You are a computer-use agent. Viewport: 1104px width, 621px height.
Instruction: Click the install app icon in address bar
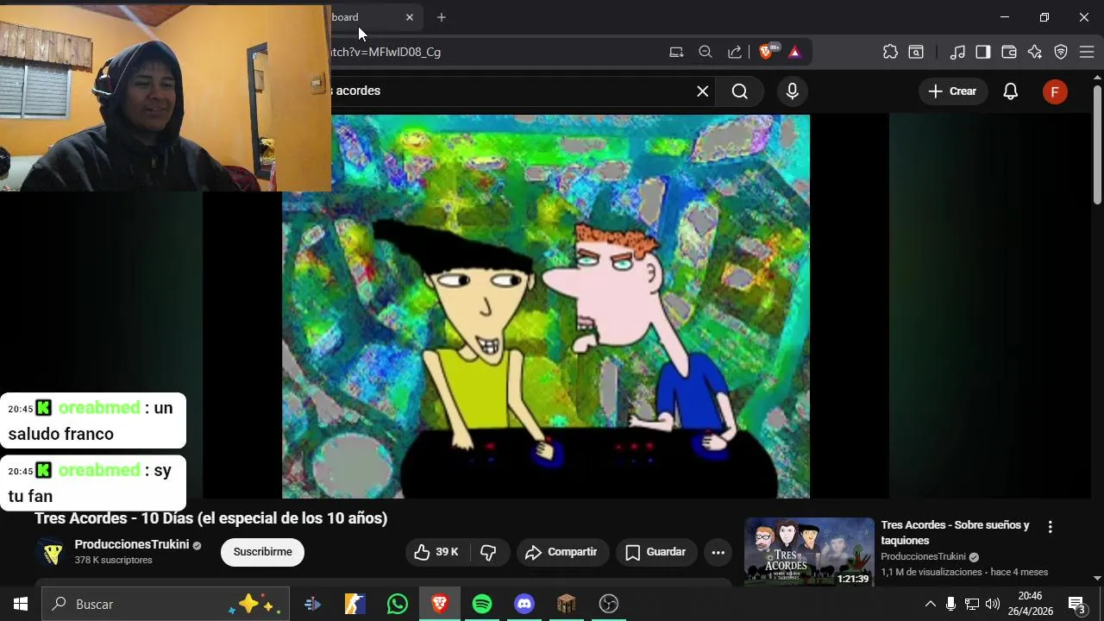click(676, 52)
